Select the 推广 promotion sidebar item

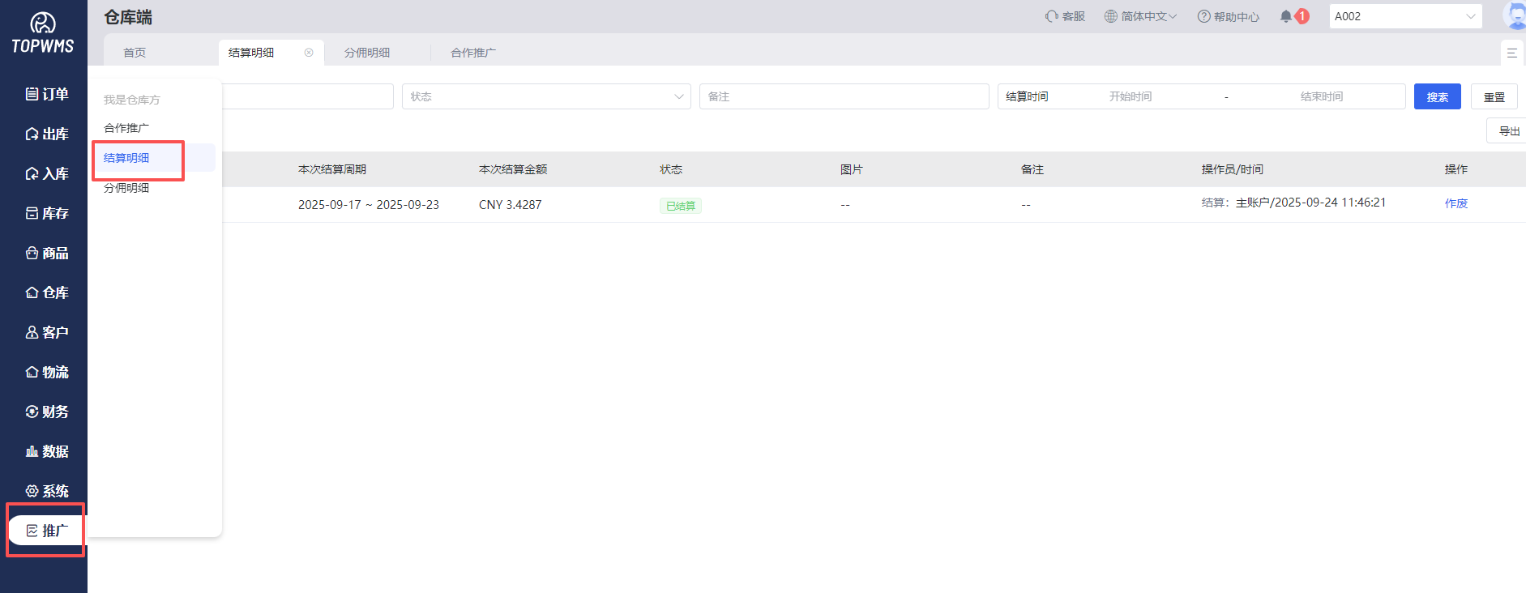[46, 531]
